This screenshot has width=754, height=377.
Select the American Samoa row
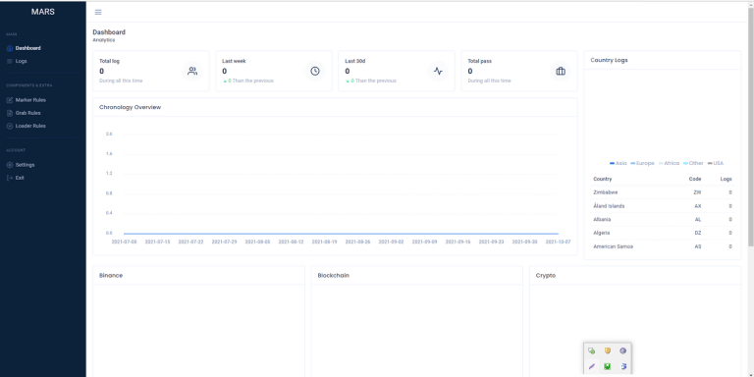(x=663, y=246)
